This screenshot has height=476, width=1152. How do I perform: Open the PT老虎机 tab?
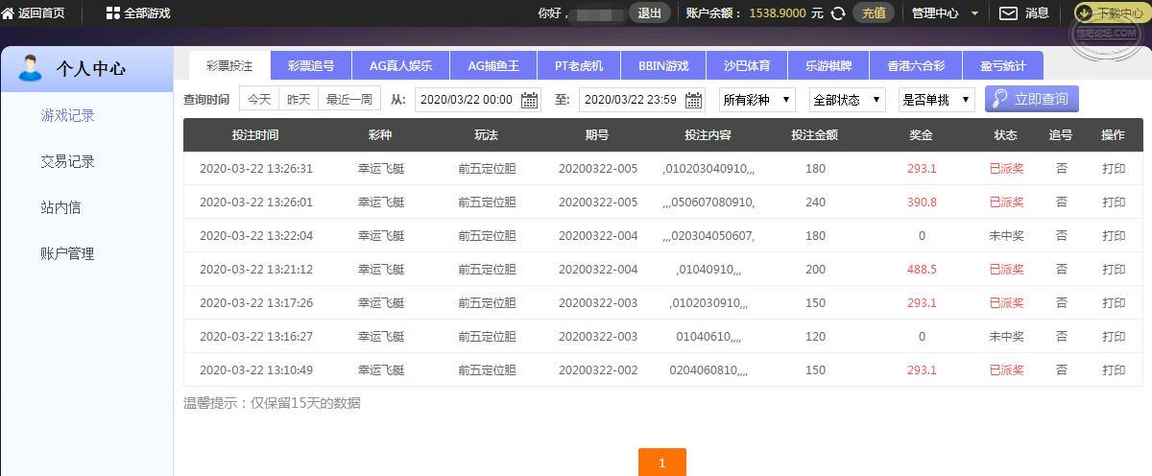[579, 65]
